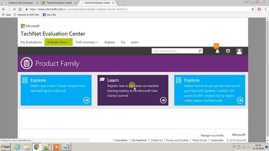The height and width of the screenshot is (151, 269).
Task: Open the Explore card about Microsoft Dynamics Summit 16
Action: [210, 90]
